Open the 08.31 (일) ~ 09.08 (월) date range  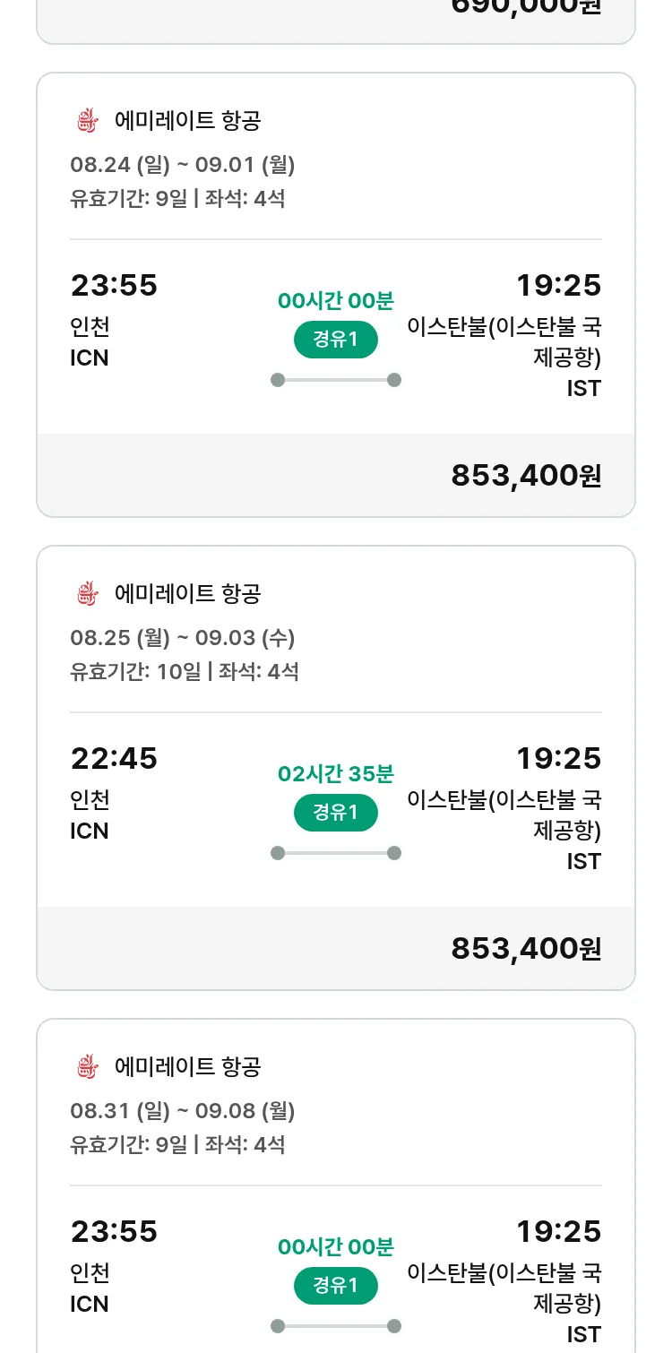point(183,1111)
